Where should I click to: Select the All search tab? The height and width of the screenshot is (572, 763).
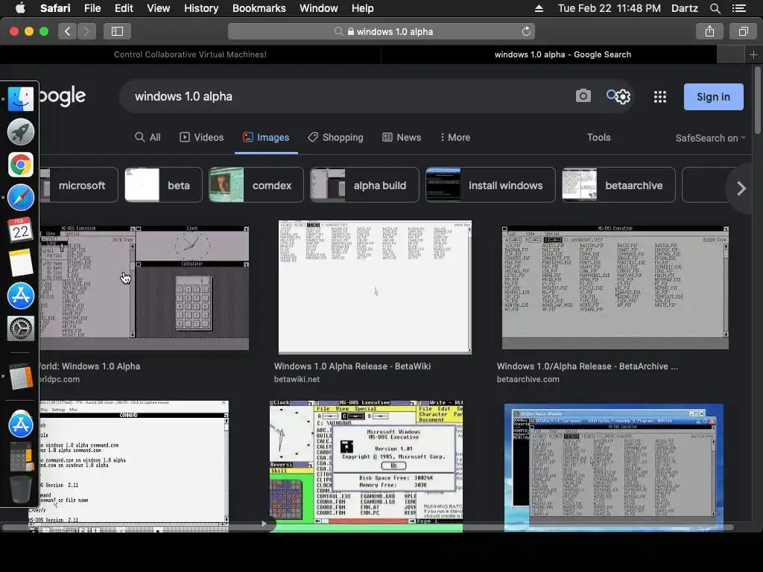(148, 137)
